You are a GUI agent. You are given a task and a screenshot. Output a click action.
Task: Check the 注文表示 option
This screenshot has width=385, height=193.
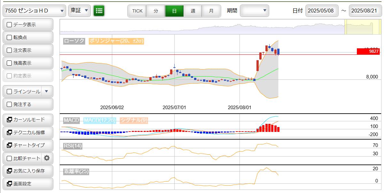9,50
